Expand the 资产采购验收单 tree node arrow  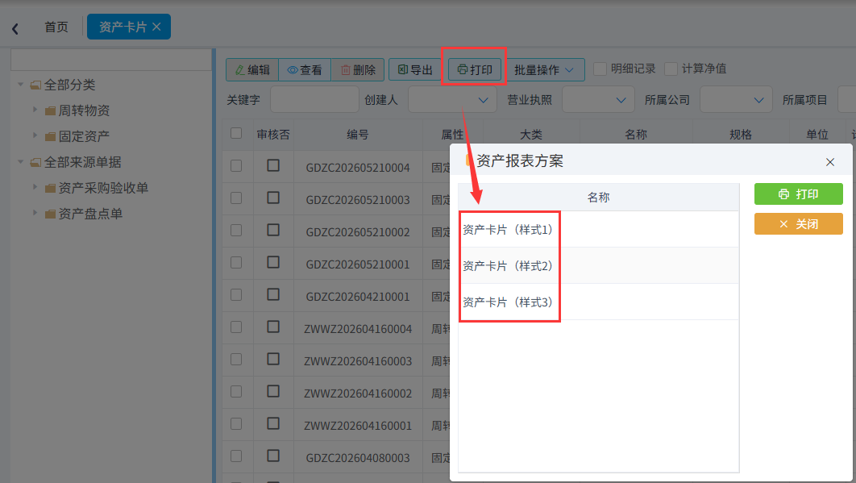[35, 187]
